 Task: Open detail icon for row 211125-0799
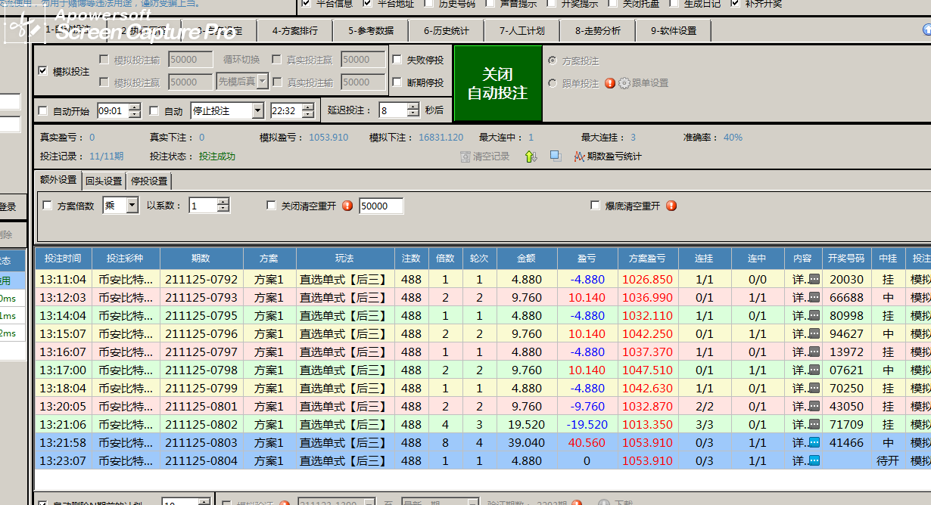point(814,388)
